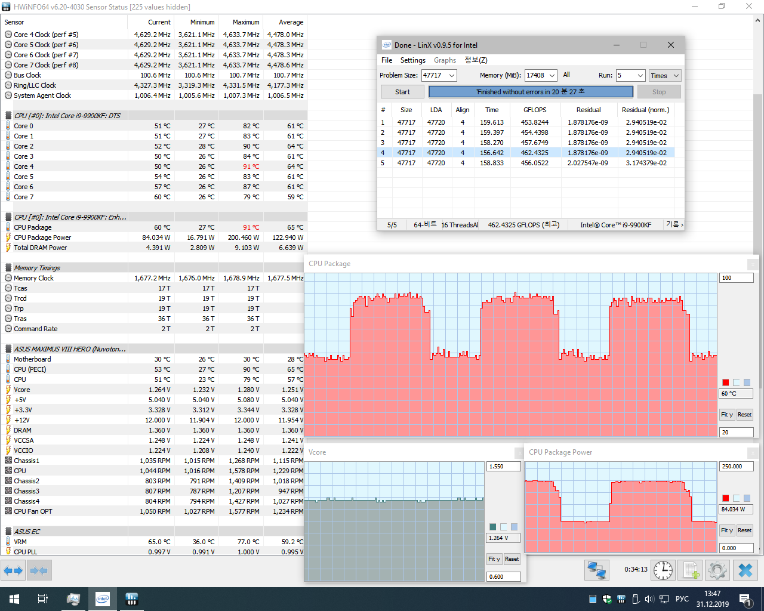Viewport: 764px width, 611px height.
Task: Open the volume control in the system tray
Action: [x=649, y=599]
